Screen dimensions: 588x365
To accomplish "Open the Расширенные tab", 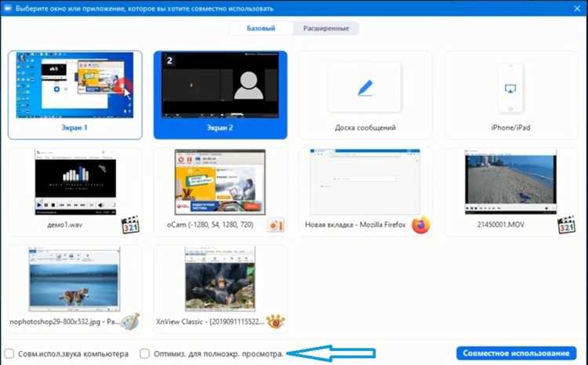I will [x=326, y=28].
